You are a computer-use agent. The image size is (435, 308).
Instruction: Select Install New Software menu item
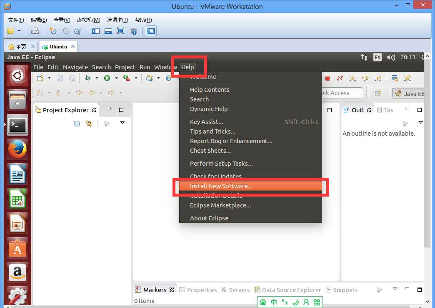click(250, 186)
